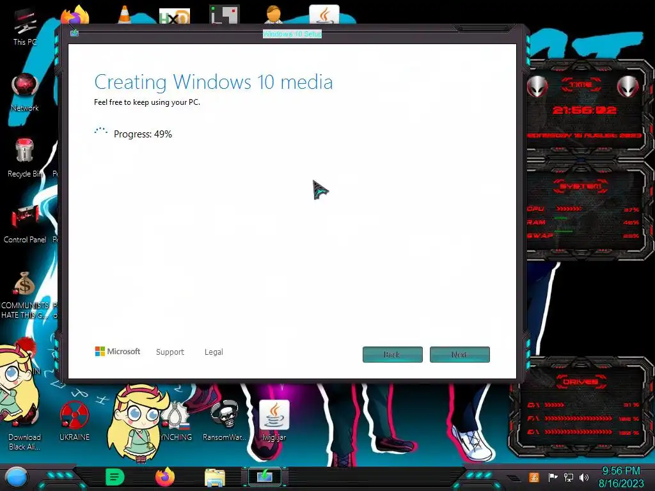Open the Network desktop icon
Screen dimensions: 655x491
[25, 92]
